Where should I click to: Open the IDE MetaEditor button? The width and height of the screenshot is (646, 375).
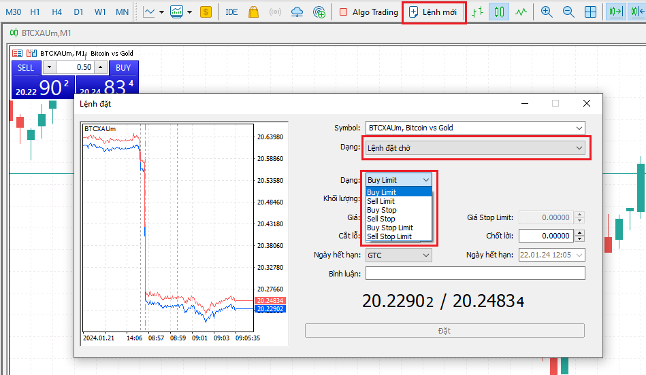(231, 12)
